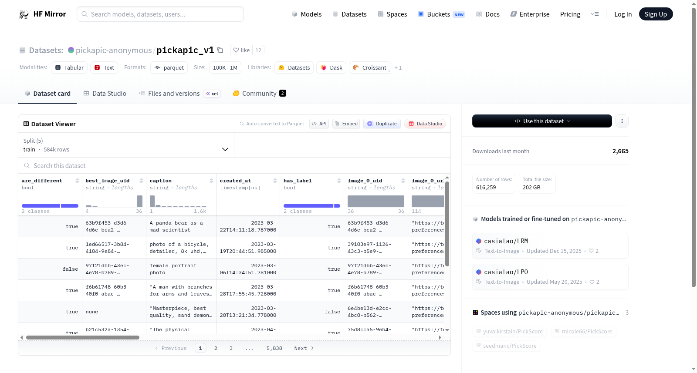Open the Files and versions tab
697x373 pixels.
pos(179,94)
